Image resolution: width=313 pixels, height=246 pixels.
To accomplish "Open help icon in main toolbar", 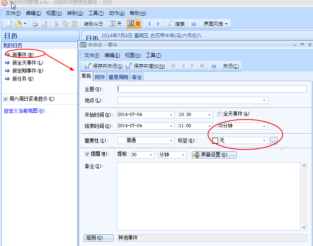I will tap(194, 24).
